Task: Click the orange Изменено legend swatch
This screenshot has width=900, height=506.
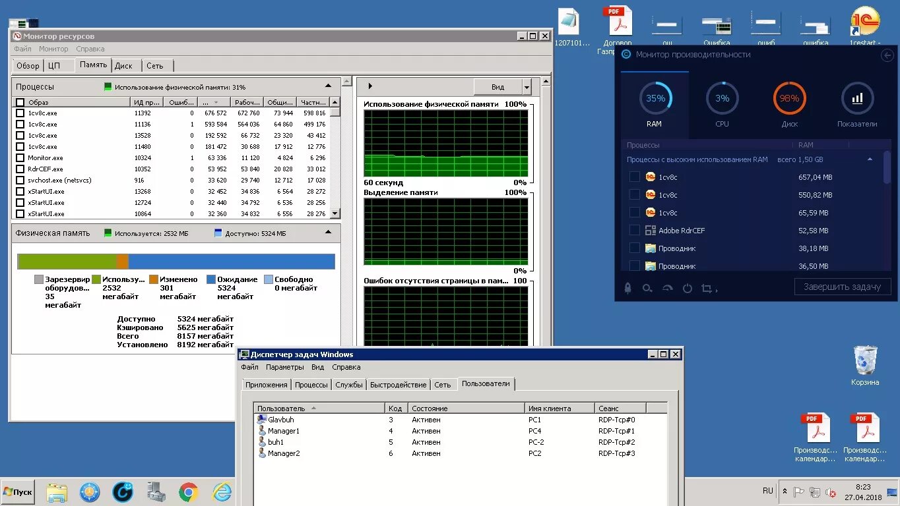Action: pyautogui.click(x=153, y=279)
